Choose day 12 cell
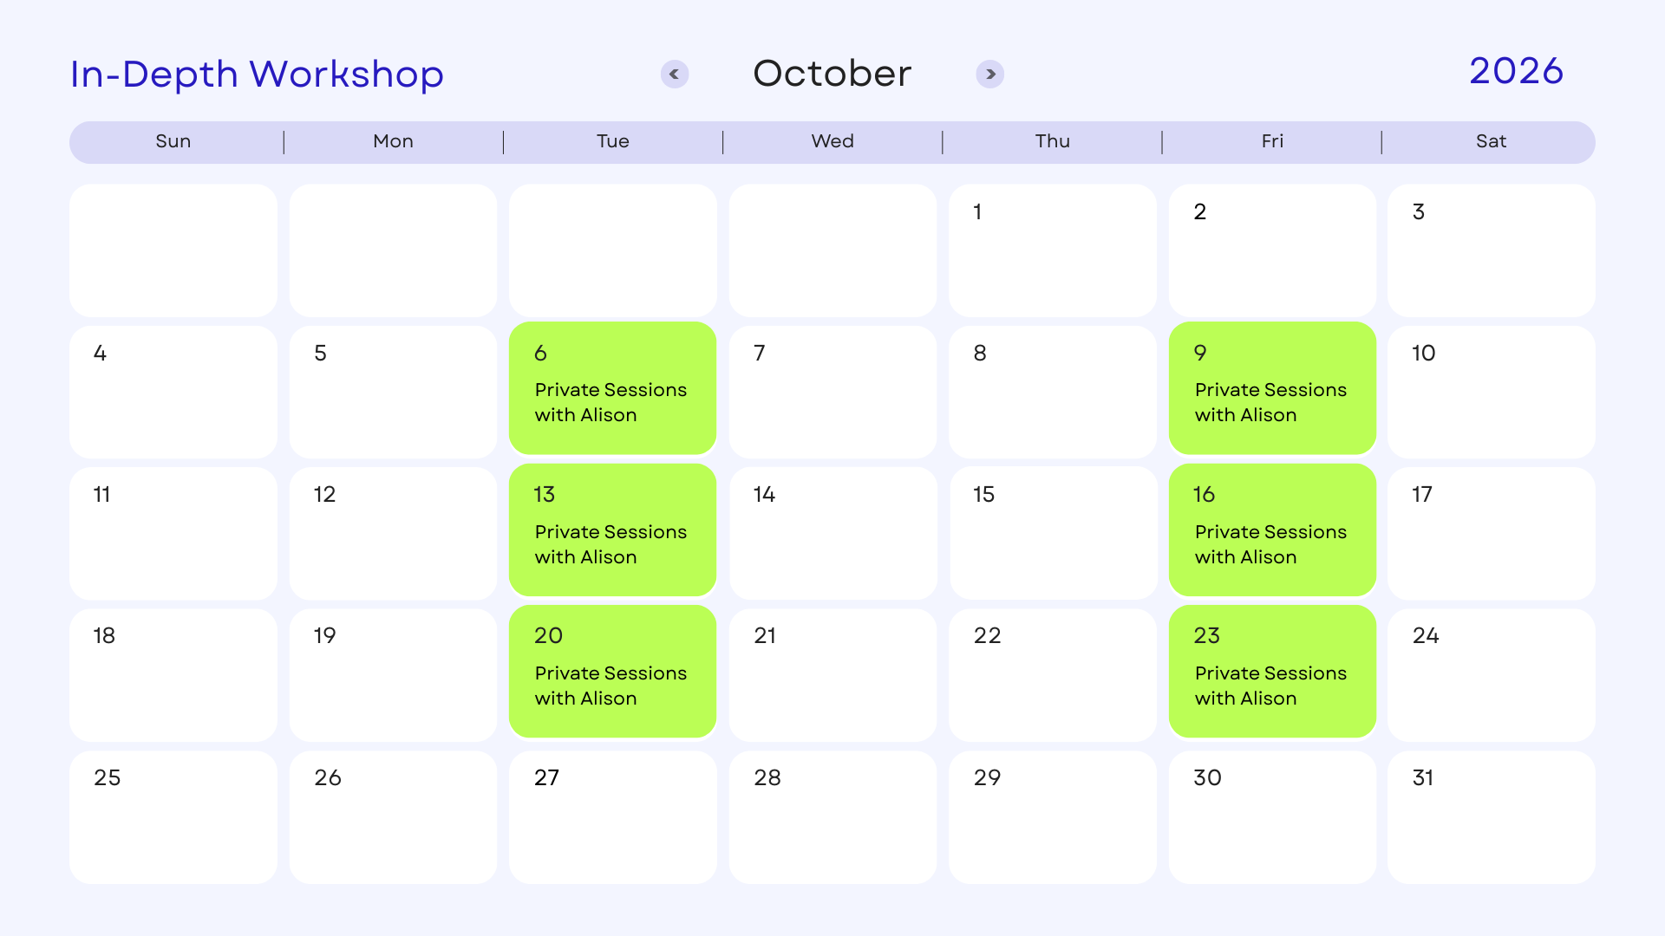 [x=393, y=533]
